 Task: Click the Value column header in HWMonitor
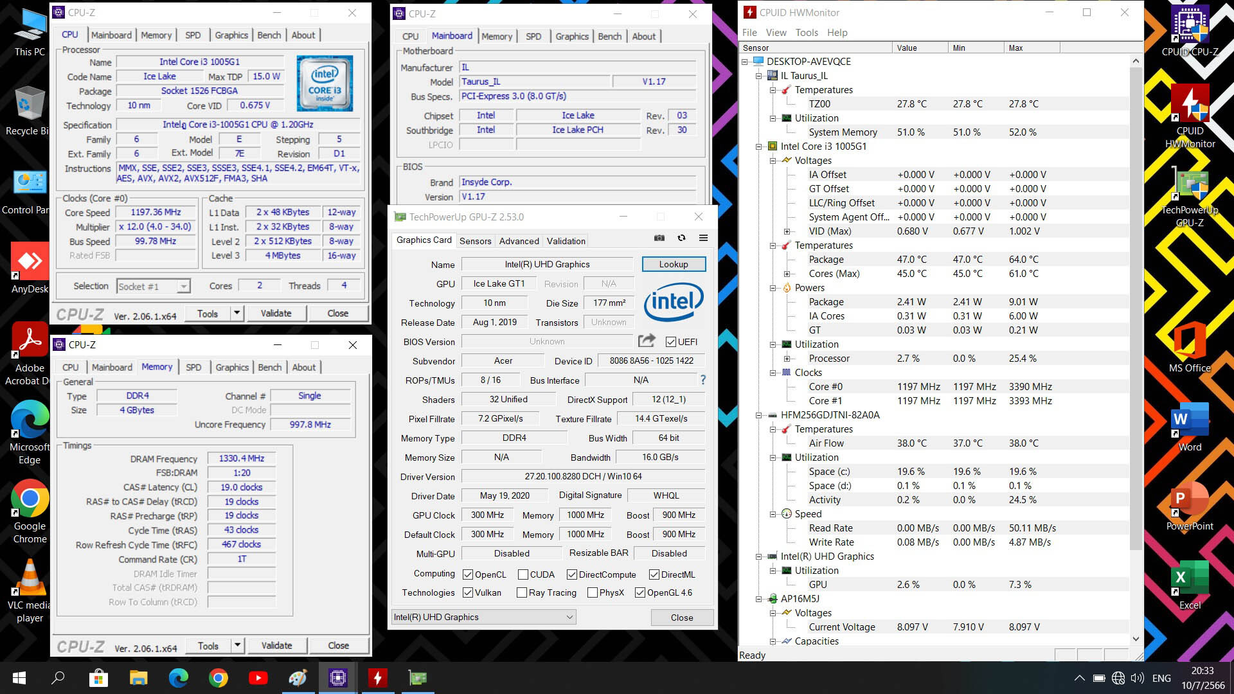coord(920,48)
